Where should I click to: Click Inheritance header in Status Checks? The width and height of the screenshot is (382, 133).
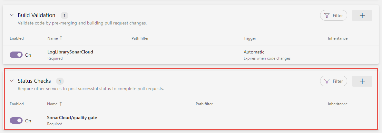[338, 104]
